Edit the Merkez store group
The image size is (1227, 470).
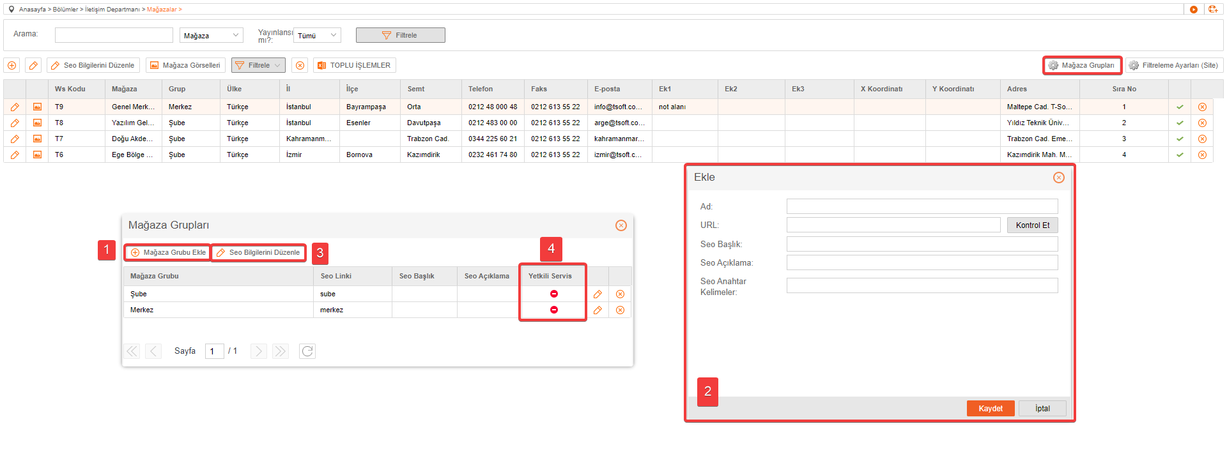(598, 310)
